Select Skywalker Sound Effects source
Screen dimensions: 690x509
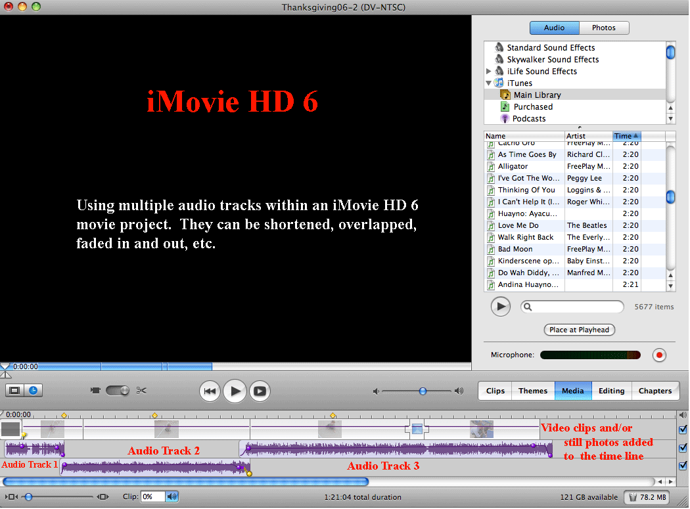pyautogui.click(x=553, y=59)
